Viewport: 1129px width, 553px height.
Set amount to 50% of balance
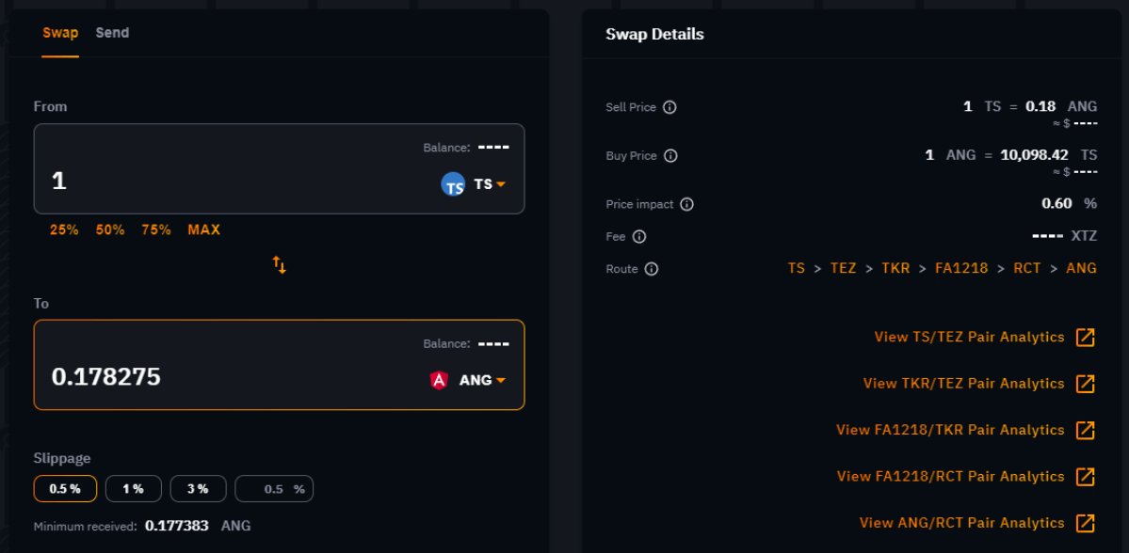(x=110, y=229)
